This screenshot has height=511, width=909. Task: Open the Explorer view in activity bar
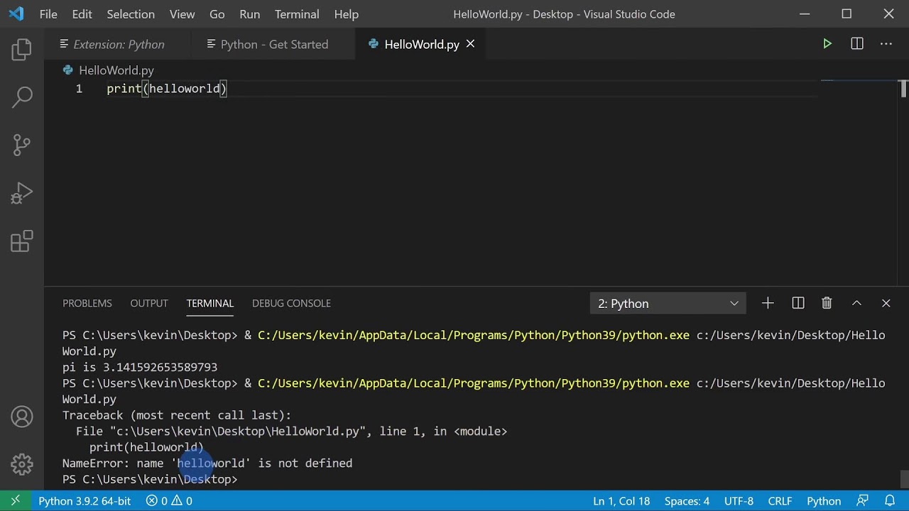(x=22, y=50)
